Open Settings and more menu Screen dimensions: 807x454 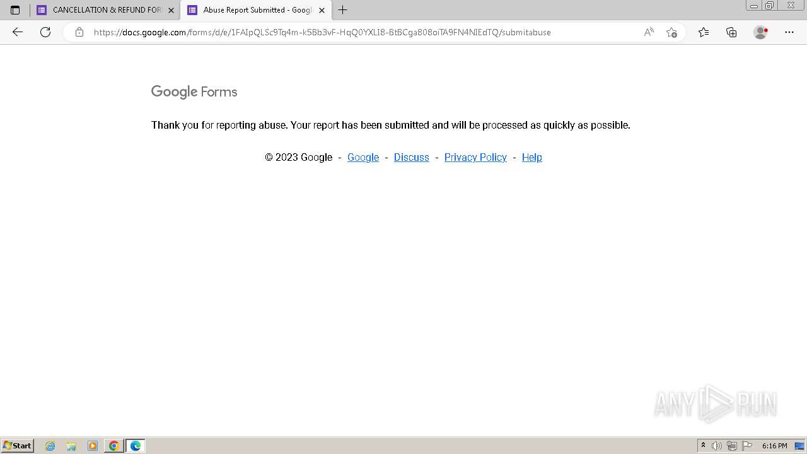(789, 32)
